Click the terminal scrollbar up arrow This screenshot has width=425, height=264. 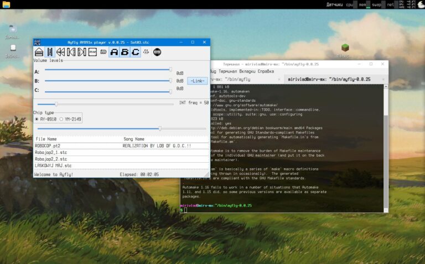click(386, 86)
